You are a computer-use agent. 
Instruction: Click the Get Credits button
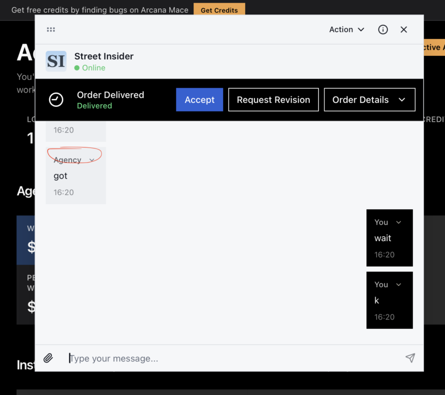[219, 10]
